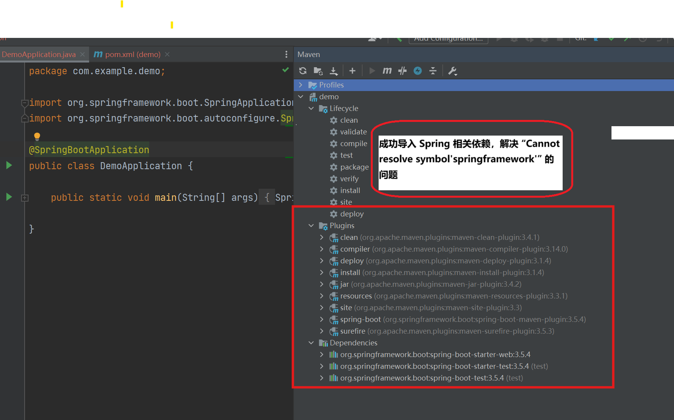This screenshot has width=674, height=420.
Task: Select the install lifecycle goal
Action: (345, 190)
